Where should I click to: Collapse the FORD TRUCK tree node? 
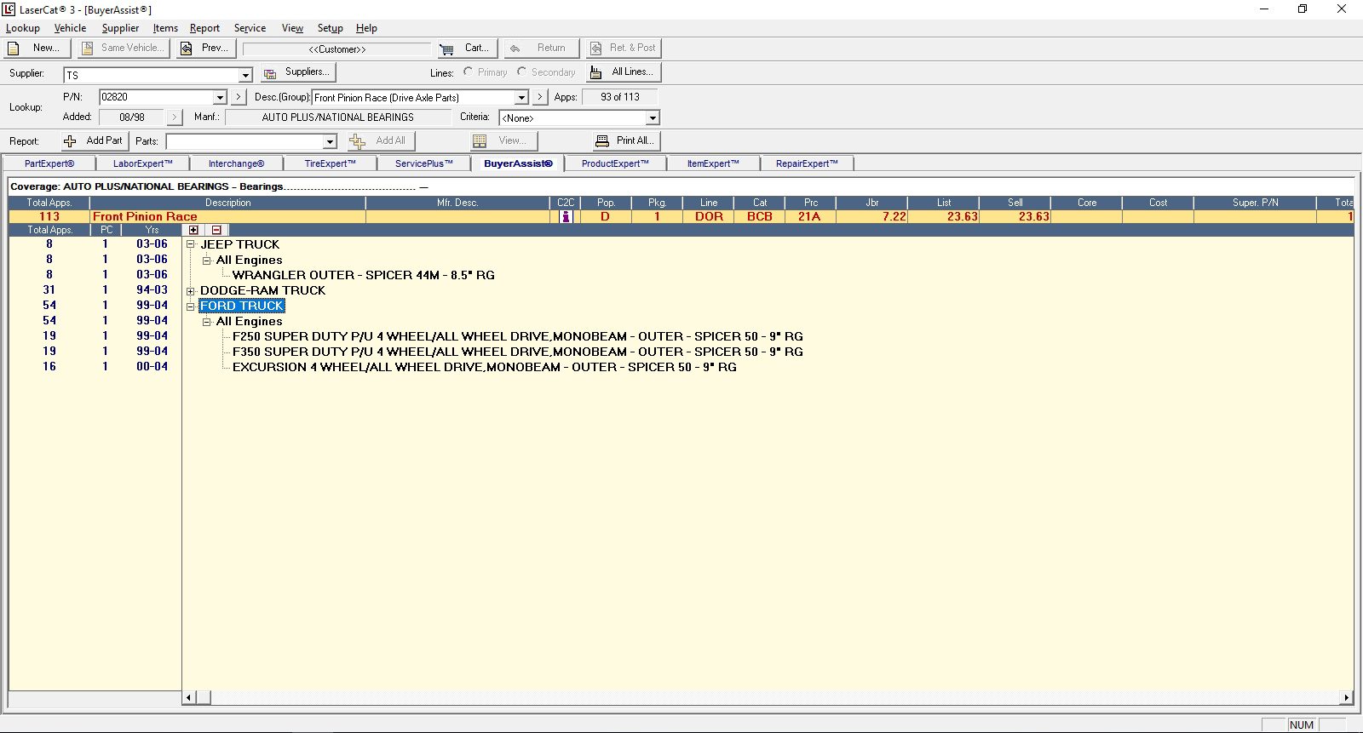pos(191,306)
